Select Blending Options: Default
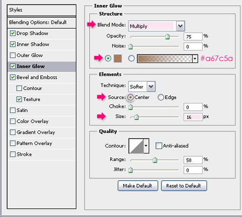 41,23
